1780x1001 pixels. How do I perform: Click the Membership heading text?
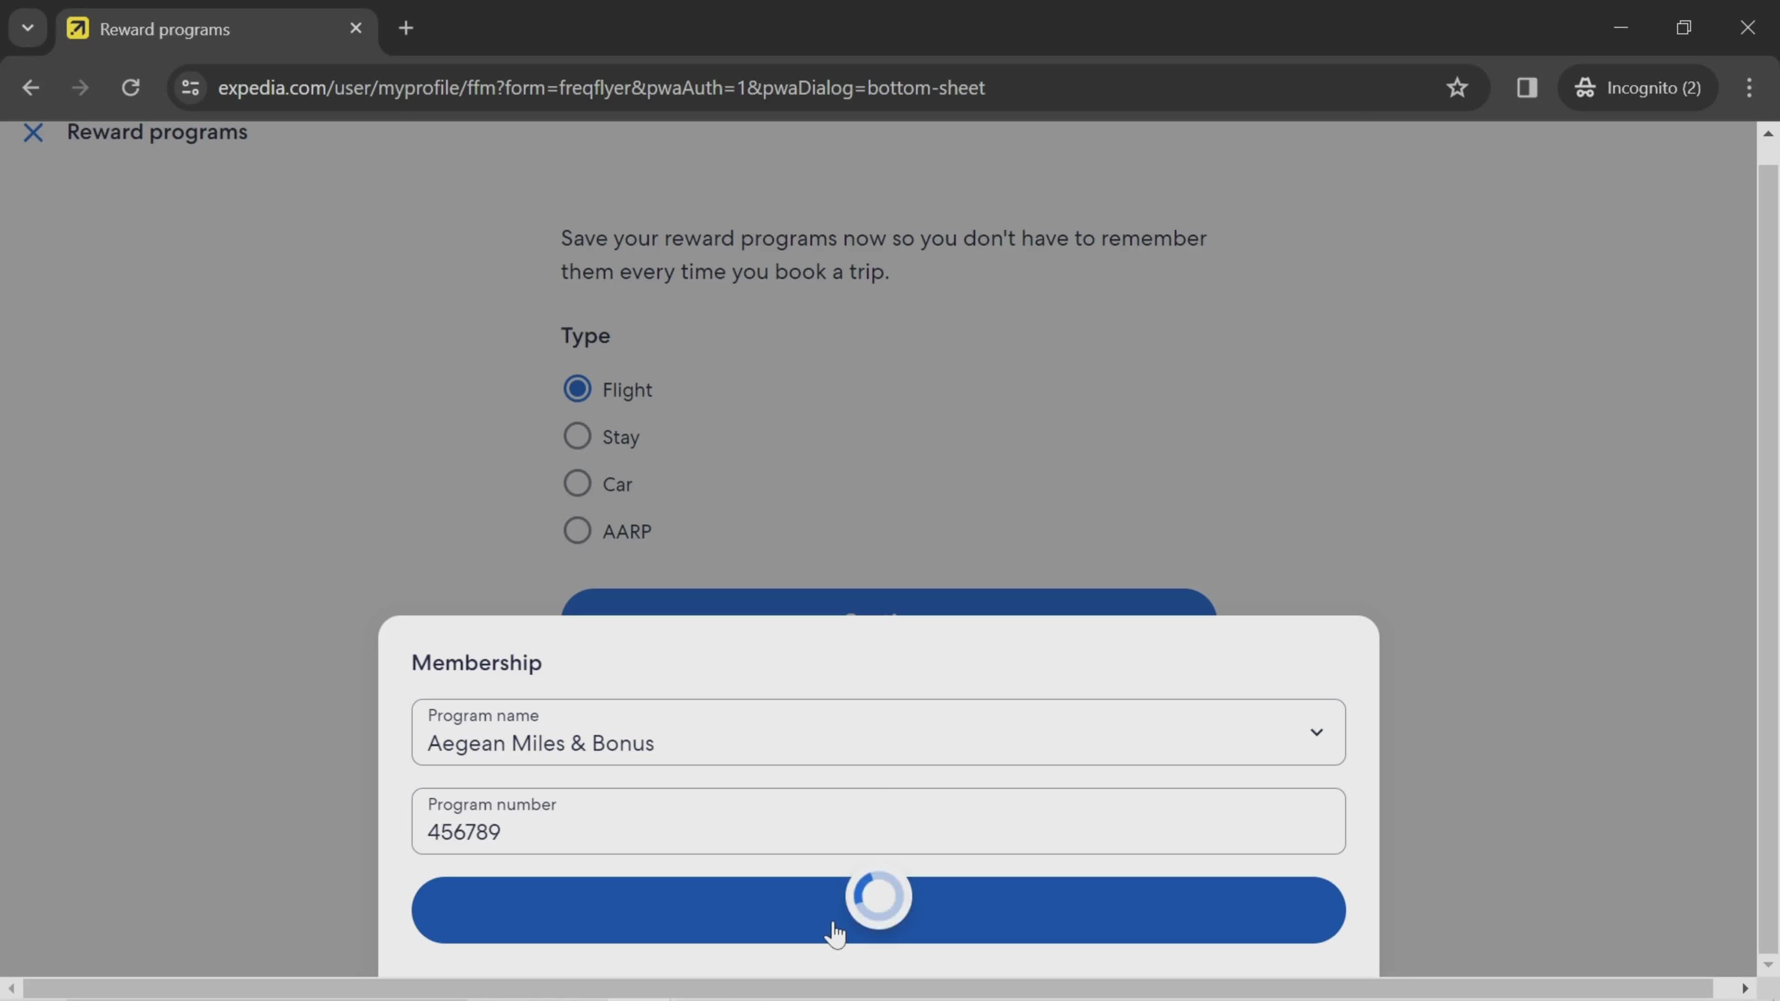coord(476,663)
